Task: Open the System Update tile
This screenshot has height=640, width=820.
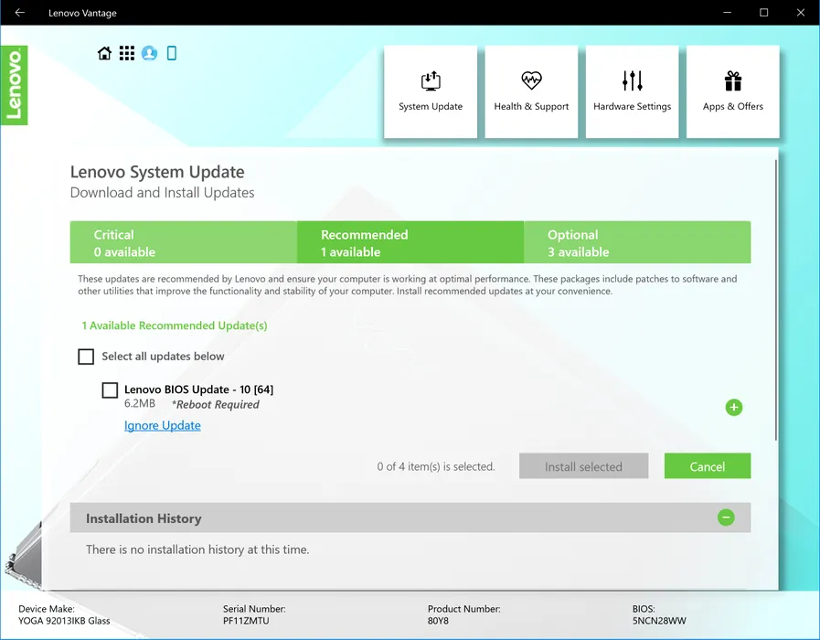Action: tap(431, 92)
